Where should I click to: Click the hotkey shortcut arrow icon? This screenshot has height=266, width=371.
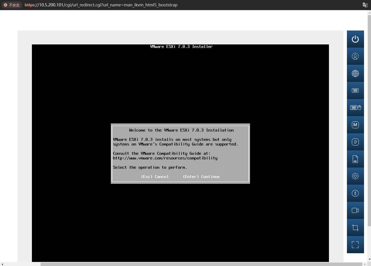[355, 142]
